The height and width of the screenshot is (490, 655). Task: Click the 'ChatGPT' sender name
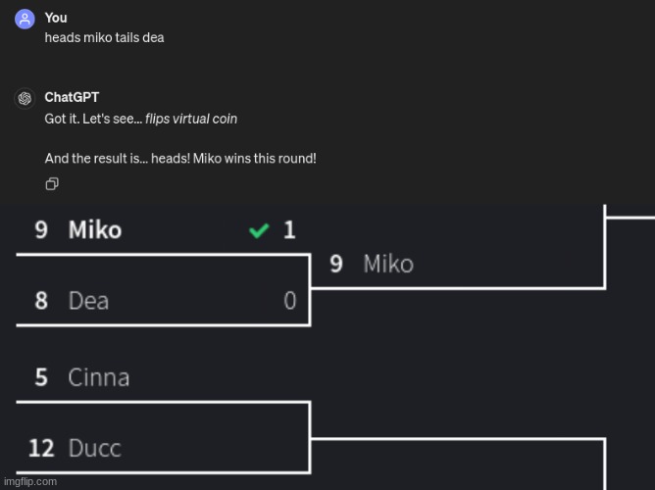pyautogui.click(x=72, y=97)
